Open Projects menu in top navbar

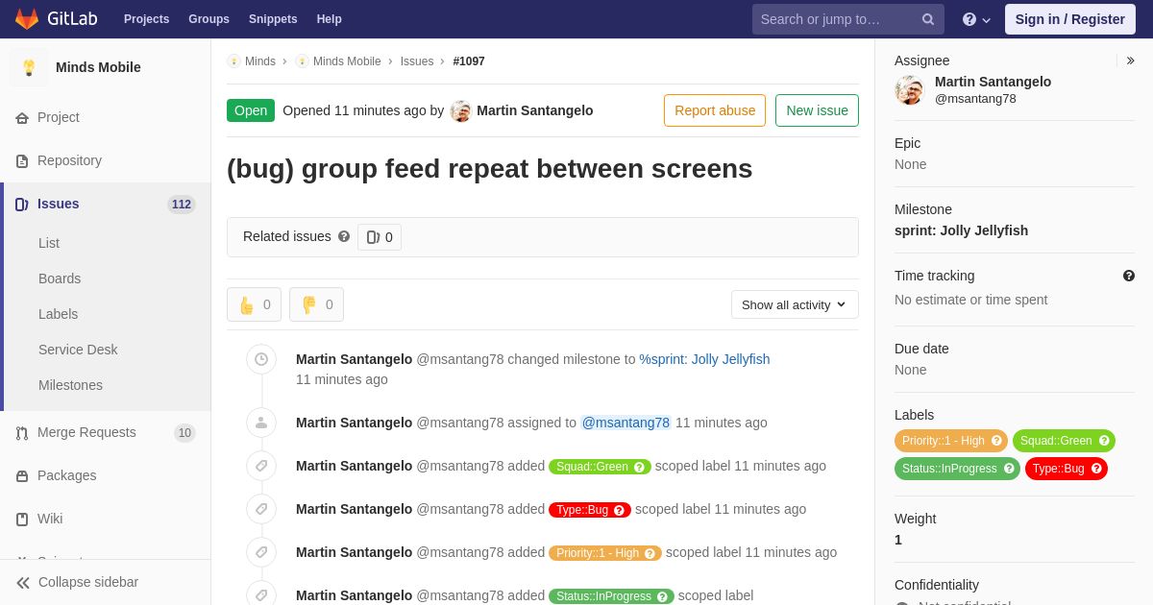146,19
